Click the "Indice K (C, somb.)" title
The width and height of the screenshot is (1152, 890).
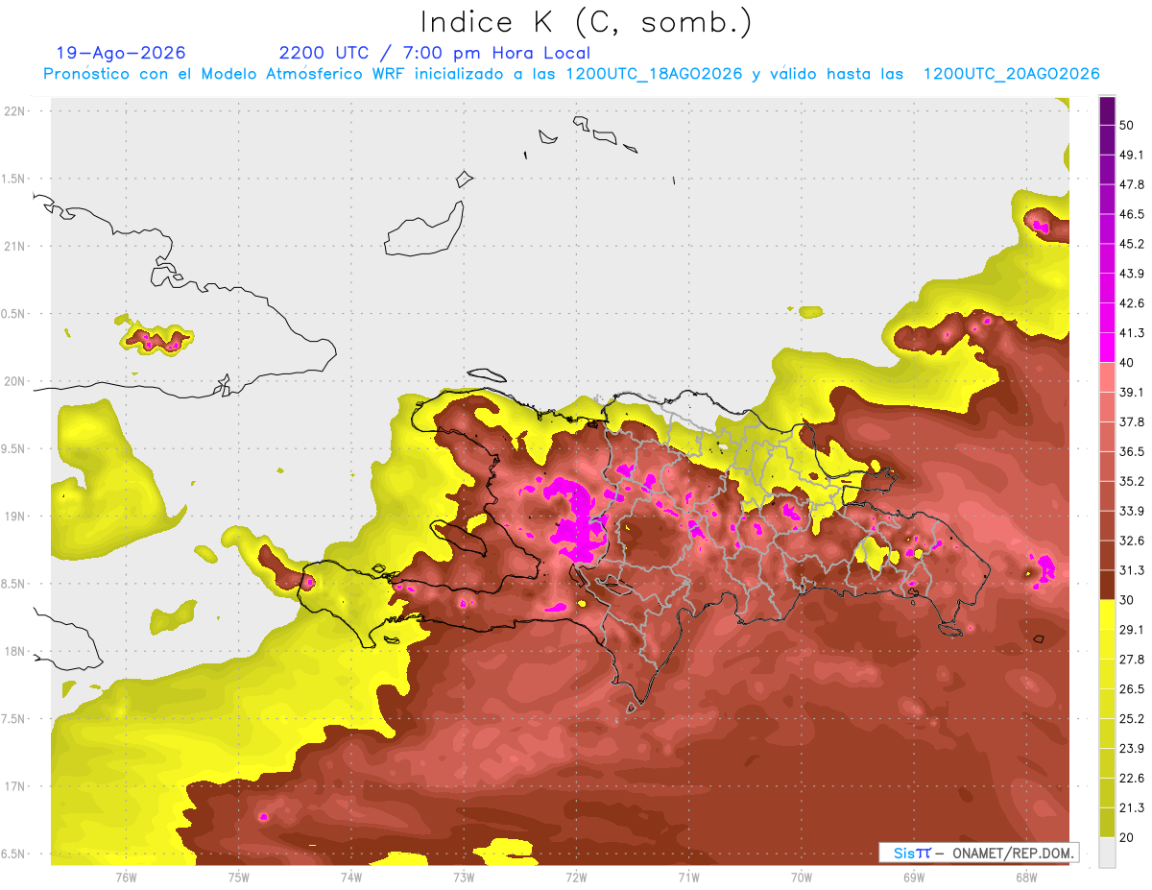[x=586, y=22]
